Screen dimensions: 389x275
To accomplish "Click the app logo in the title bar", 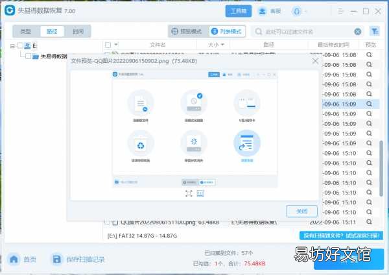I will [10, 10].
